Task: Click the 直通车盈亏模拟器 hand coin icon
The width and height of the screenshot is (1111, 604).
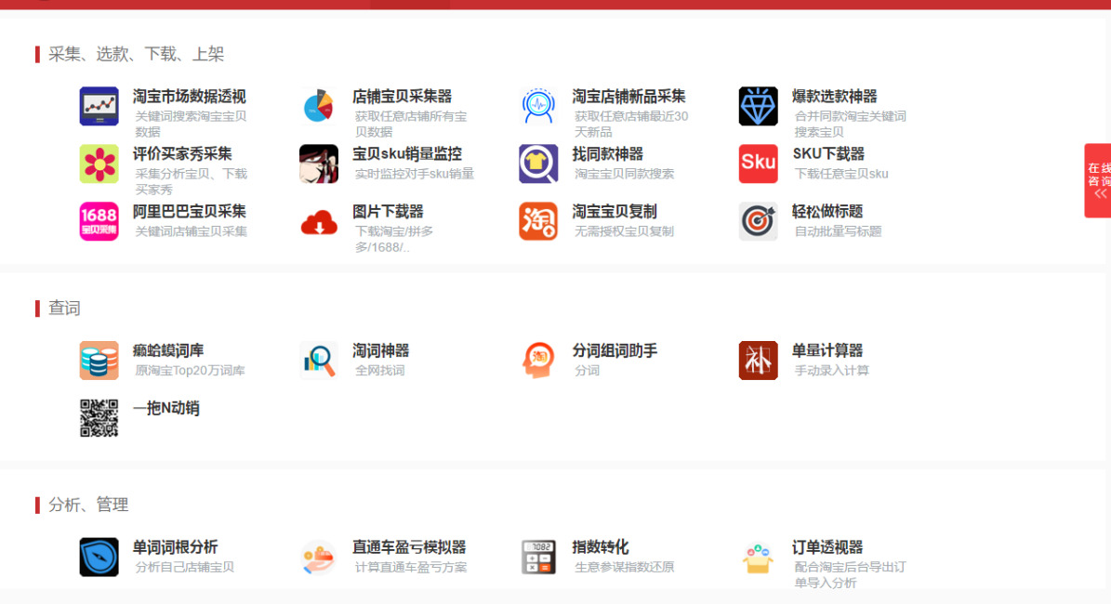Action: (318, 557)
